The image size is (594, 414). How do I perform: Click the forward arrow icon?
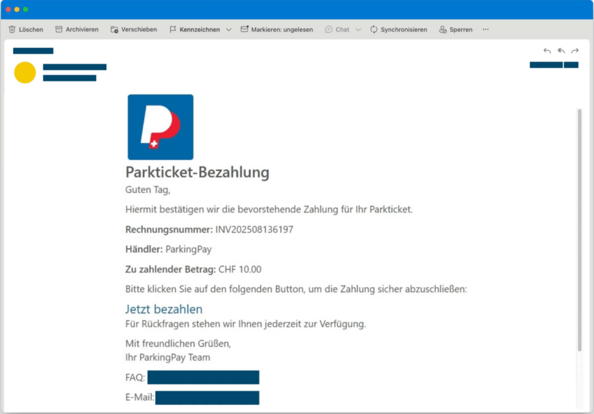click(x=575, y=51)
